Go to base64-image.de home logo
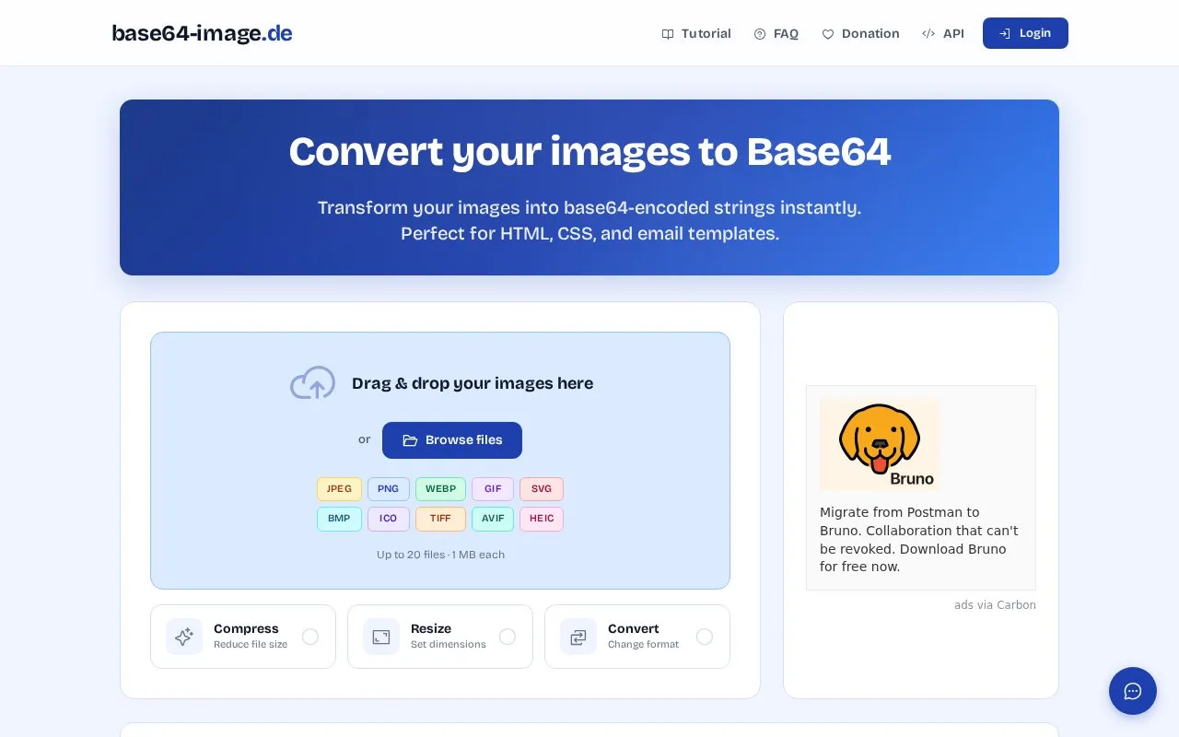 202,33
